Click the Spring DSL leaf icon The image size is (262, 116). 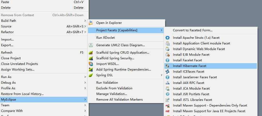pyautogui.click(x=91, y=75)
